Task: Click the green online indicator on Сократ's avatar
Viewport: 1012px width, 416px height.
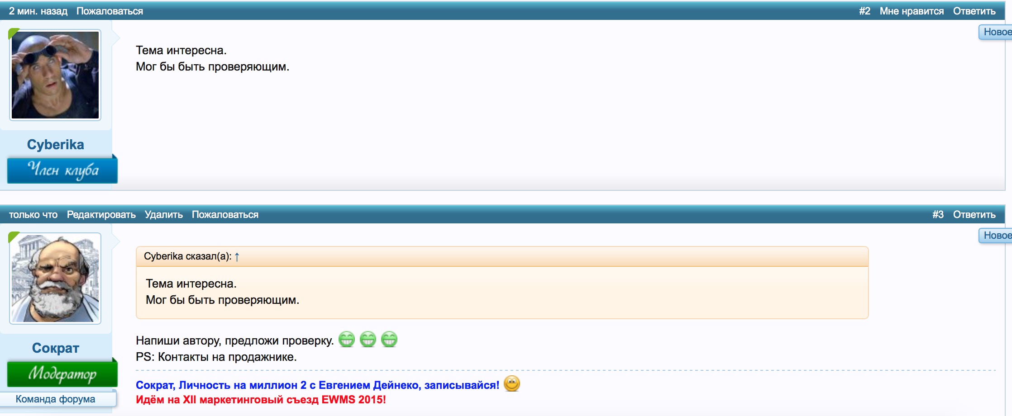Action: tap(14, 237)
